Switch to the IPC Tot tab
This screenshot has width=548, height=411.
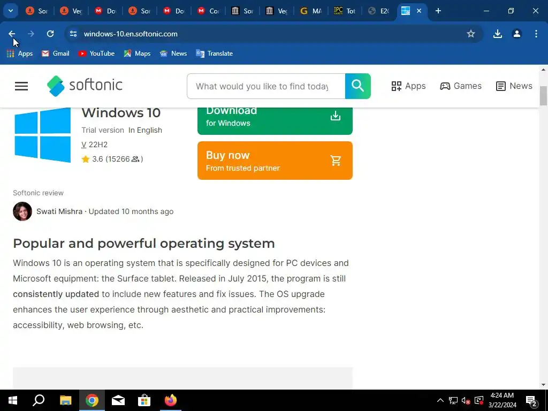click(345, 11)
